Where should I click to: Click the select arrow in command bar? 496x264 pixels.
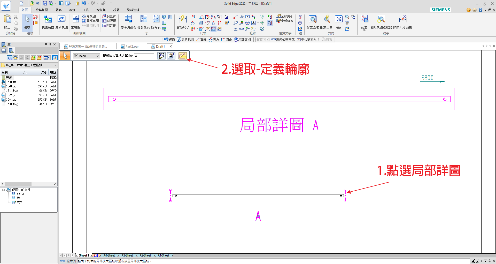coord(65,56)
